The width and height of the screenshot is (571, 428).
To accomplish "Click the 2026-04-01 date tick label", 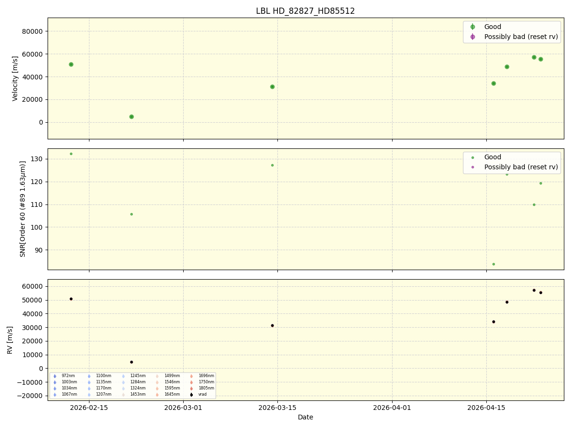I will coord(392,408).
